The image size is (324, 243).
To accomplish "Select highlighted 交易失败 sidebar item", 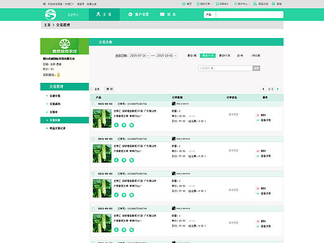I will [x=65, y=120].
